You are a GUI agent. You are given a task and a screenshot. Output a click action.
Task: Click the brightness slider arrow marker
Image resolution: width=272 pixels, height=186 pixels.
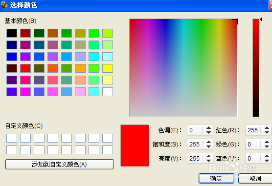pyautogui.click(x=261, y=20)
